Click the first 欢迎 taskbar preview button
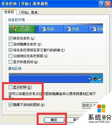112x125 pixels. [x=51, y=29]
